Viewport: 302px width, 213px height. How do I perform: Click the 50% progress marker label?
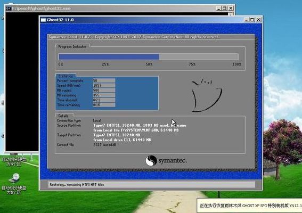[x=149, y=64]
